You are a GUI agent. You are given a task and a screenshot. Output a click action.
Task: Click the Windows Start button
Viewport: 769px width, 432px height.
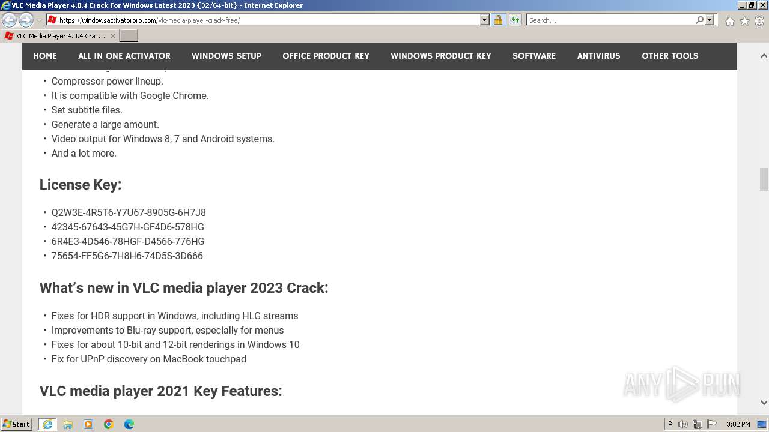click(x=17, y=424)
